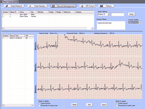Viewport: 145px width, 109px height.
Task: Click the Telephone column header
Action: click(69, 12)
